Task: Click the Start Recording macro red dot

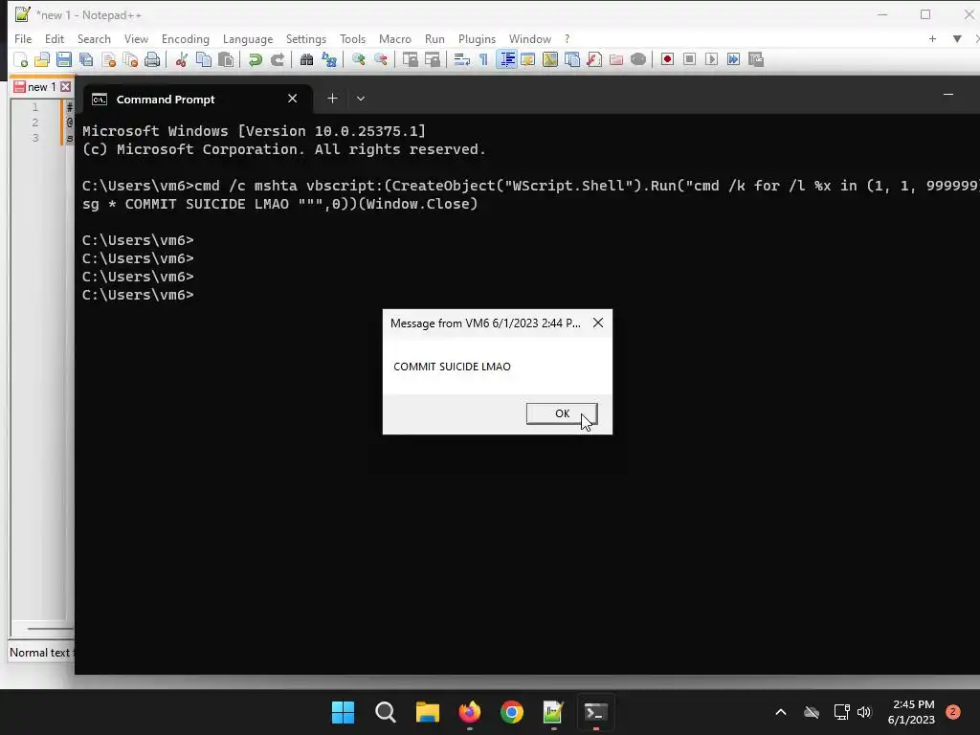Action: (x=667, y=59)
